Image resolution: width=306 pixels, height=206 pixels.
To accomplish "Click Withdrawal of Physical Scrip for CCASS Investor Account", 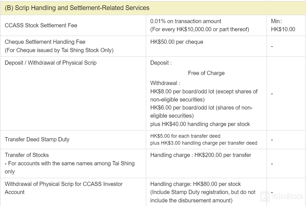I will pos(64,188).
